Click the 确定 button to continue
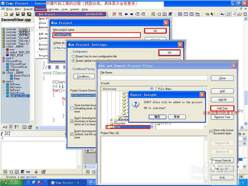The width and height of the screenshot is (248, 186). (x=157, y=117)
